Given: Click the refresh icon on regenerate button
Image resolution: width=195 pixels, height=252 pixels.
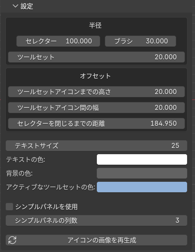Looking at the screenshot, I should coord(12,240).
